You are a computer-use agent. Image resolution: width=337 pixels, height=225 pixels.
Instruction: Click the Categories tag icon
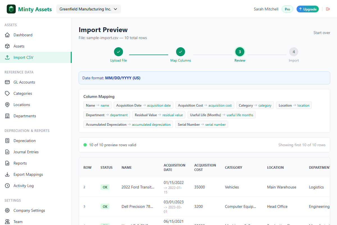[x=8, y=93]
